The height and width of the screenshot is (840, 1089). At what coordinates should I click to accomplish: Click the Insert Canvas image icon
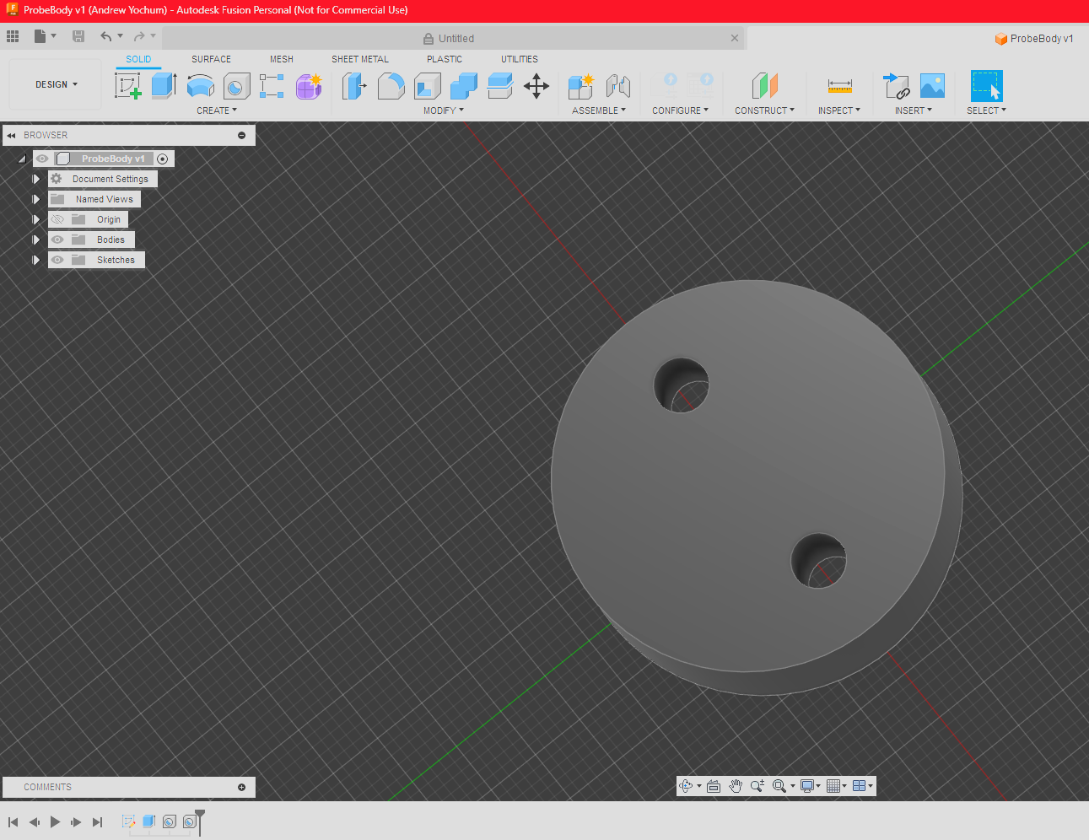pyautogui.click(x=932, y=86)
